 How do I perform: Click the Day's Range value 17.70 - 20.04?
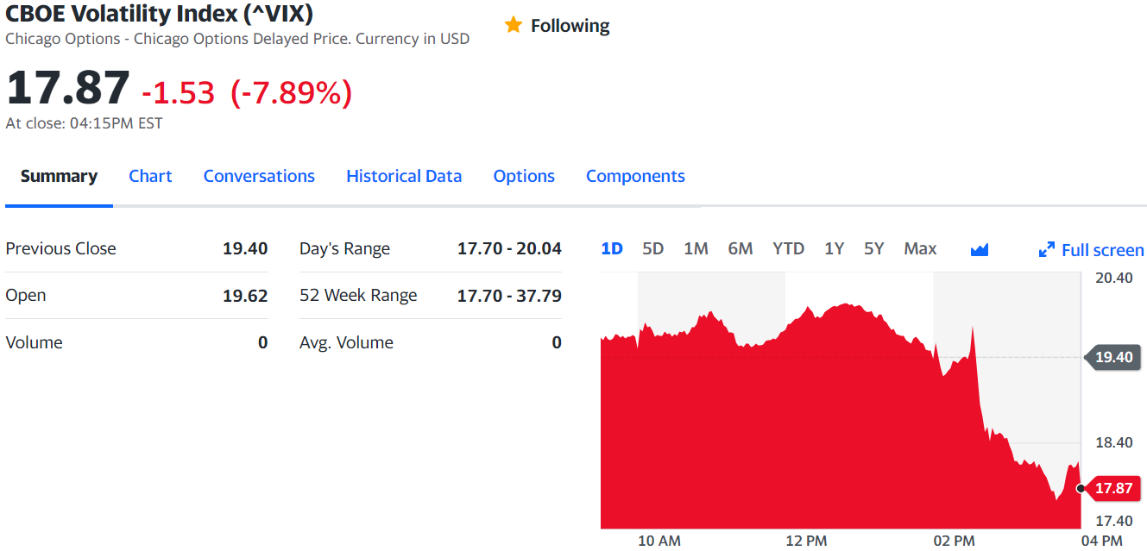(509, 248)
